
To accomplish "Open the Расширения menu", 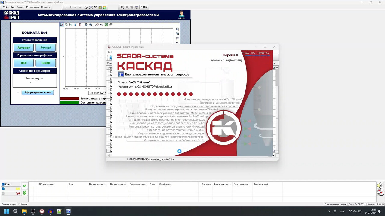I will pos(32,7).
